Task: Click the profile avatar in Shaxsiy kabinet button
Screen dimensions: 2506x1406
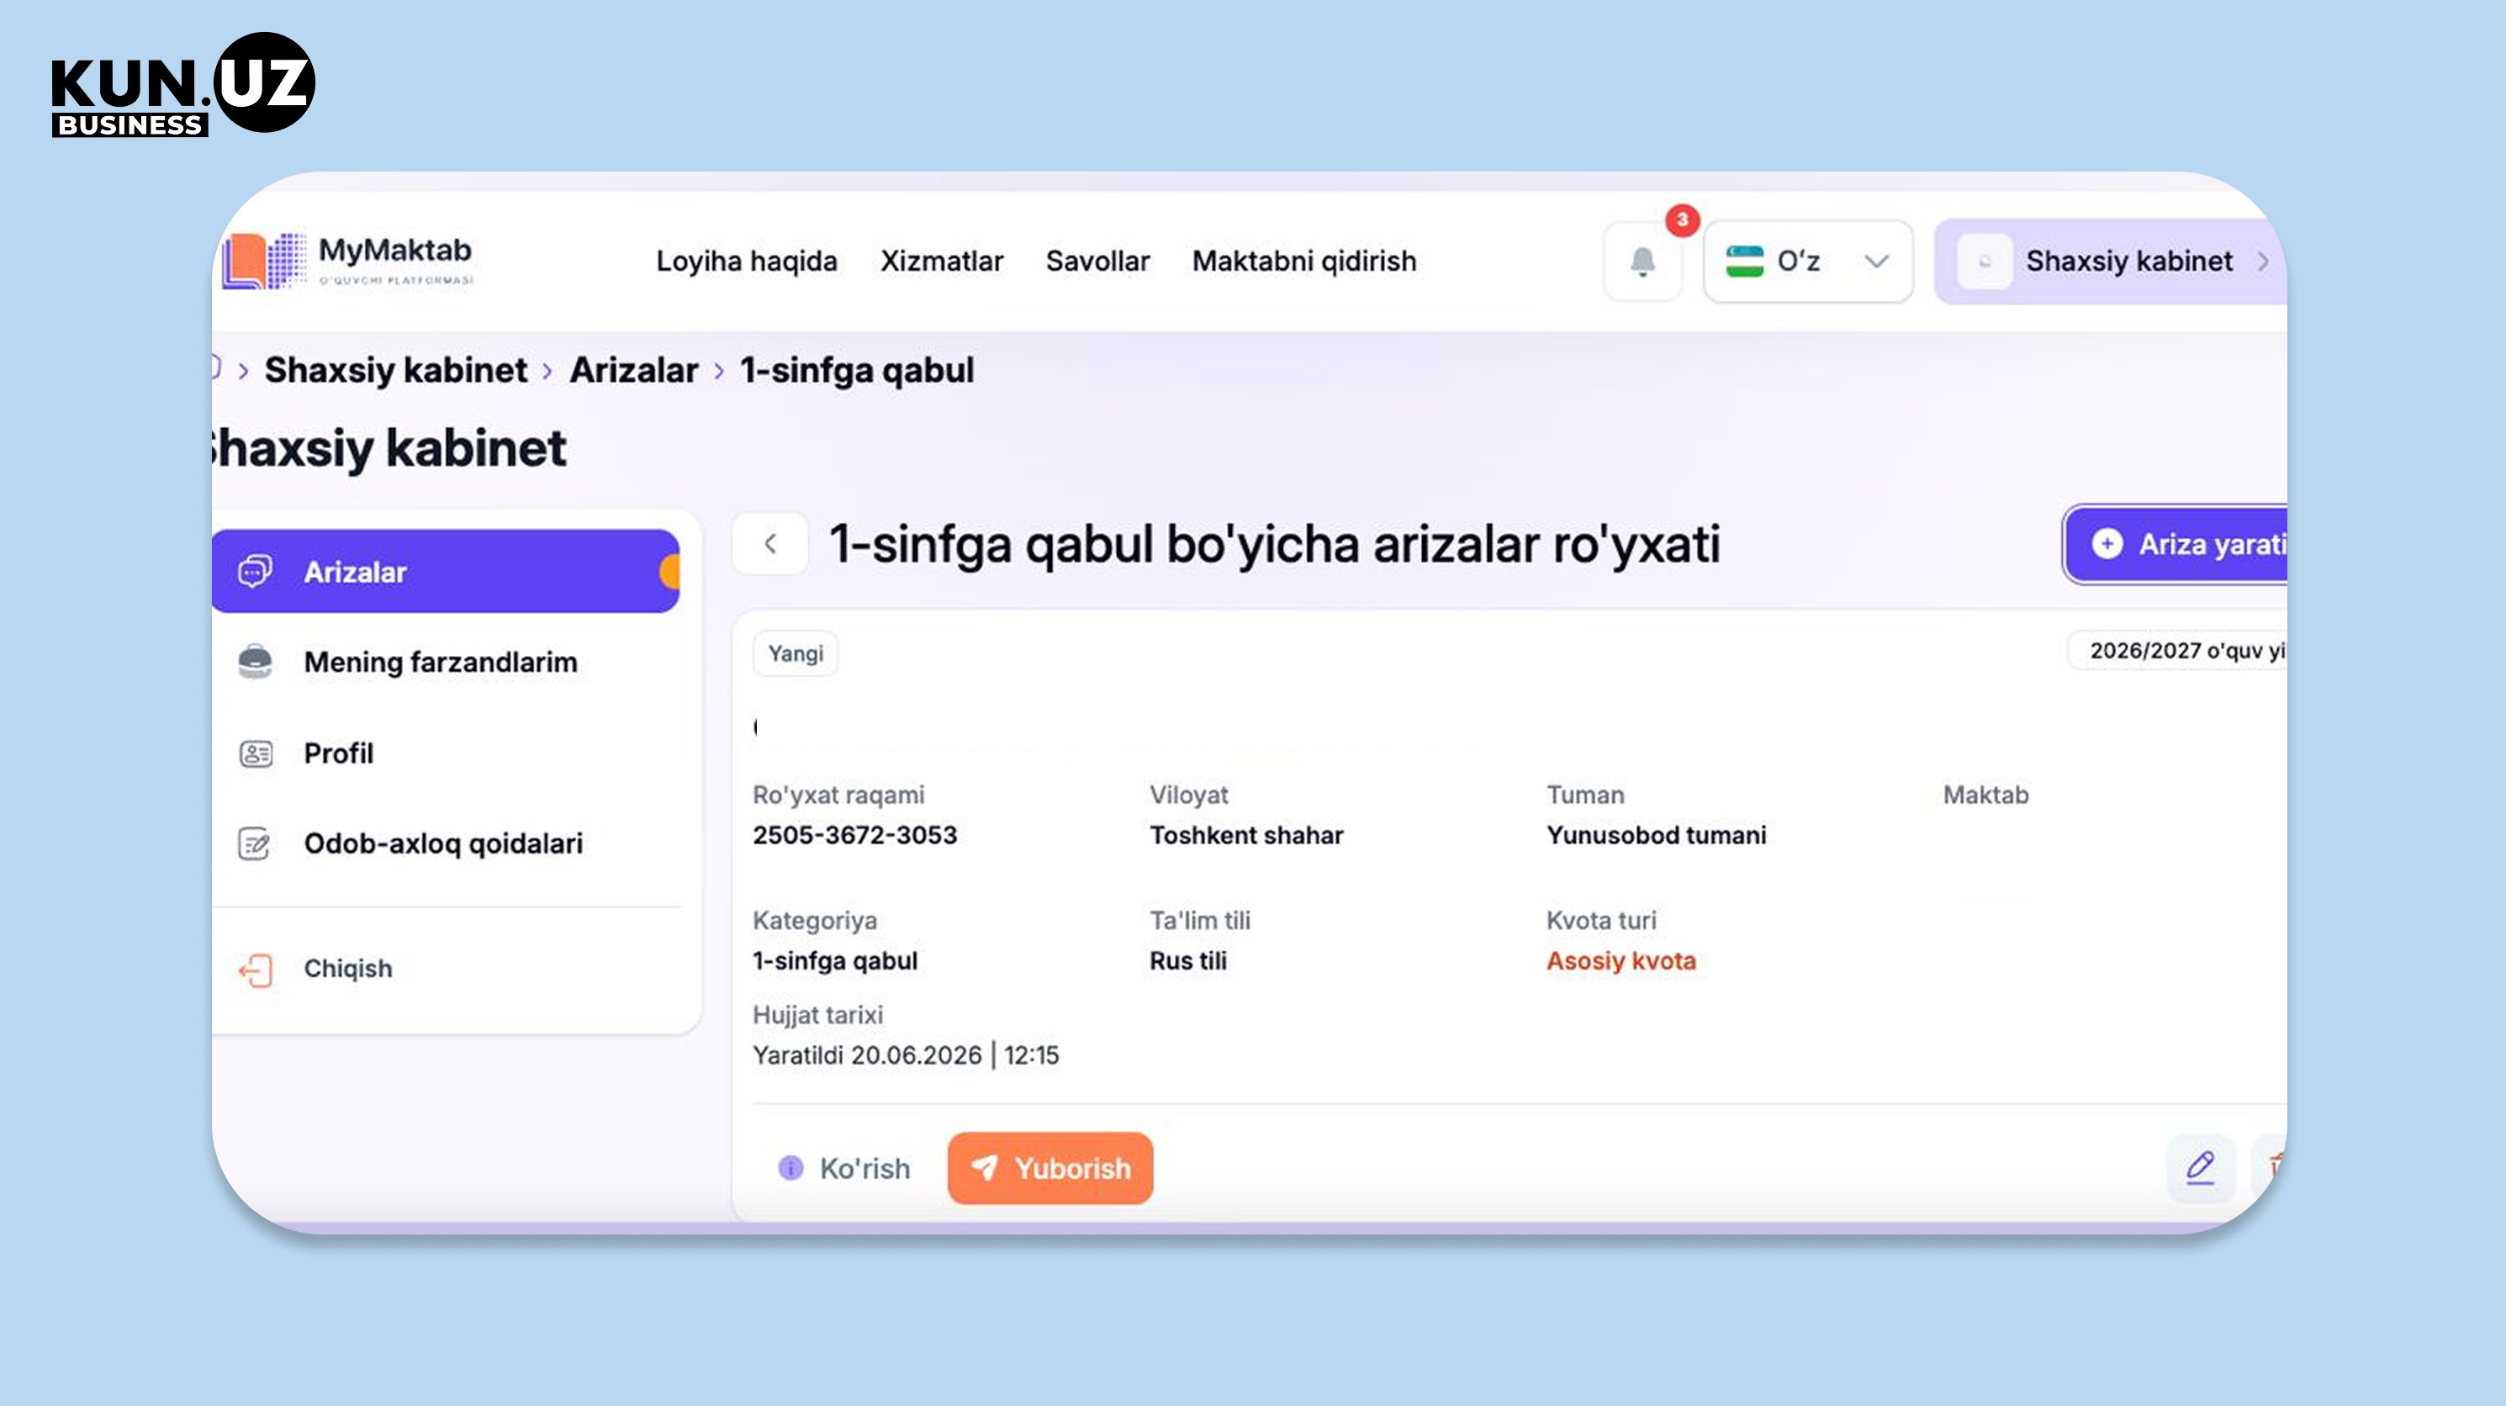Action: (1985, 261)
